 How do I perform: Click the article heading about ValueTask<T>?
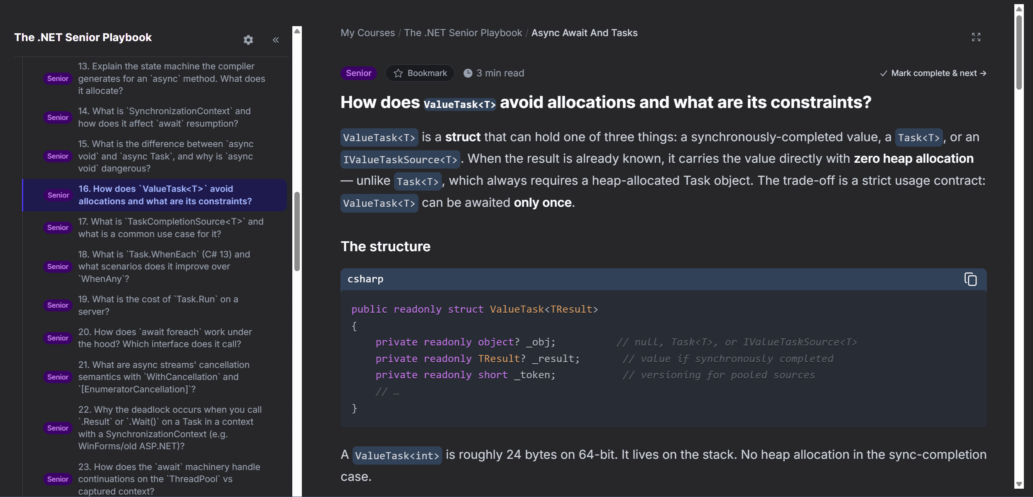[606, 103]
